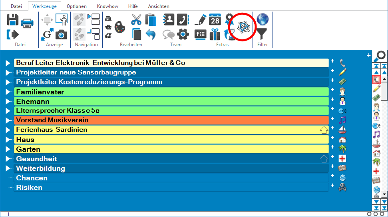
Task: Expand the Familienvater entry
Action: [8, 92]
